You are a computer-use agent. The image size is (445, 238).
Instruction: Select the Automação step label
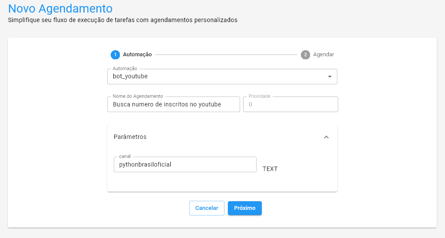(x=137, y=55)
